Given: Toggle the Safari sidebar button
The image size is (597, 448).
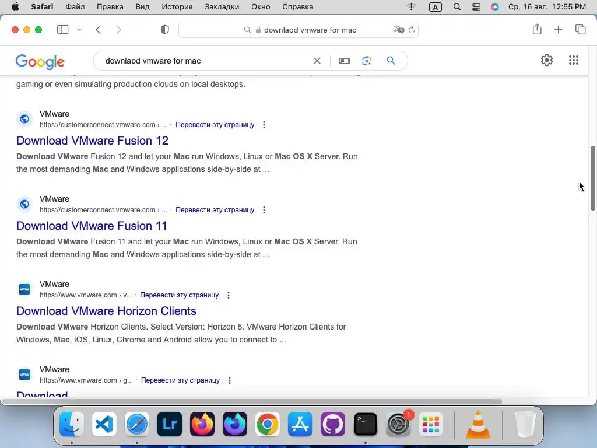Looking at the screenshot, I should tap(62, 30).
